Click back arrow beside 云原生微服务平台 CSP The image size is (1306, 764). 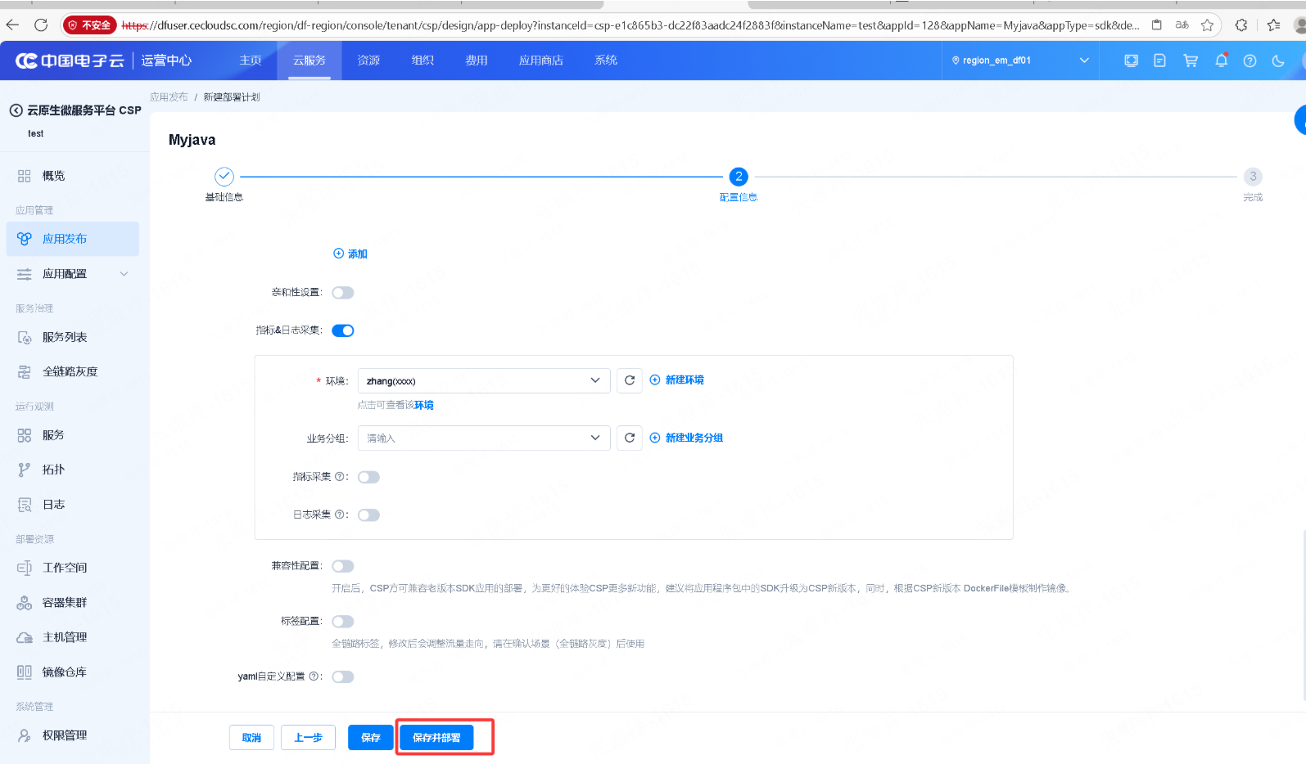click(16, 110)
